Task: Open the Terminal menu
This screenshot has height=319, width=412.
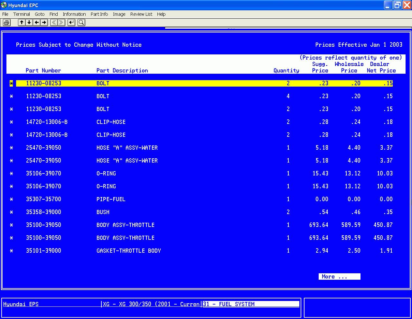Action: point(22,14)
